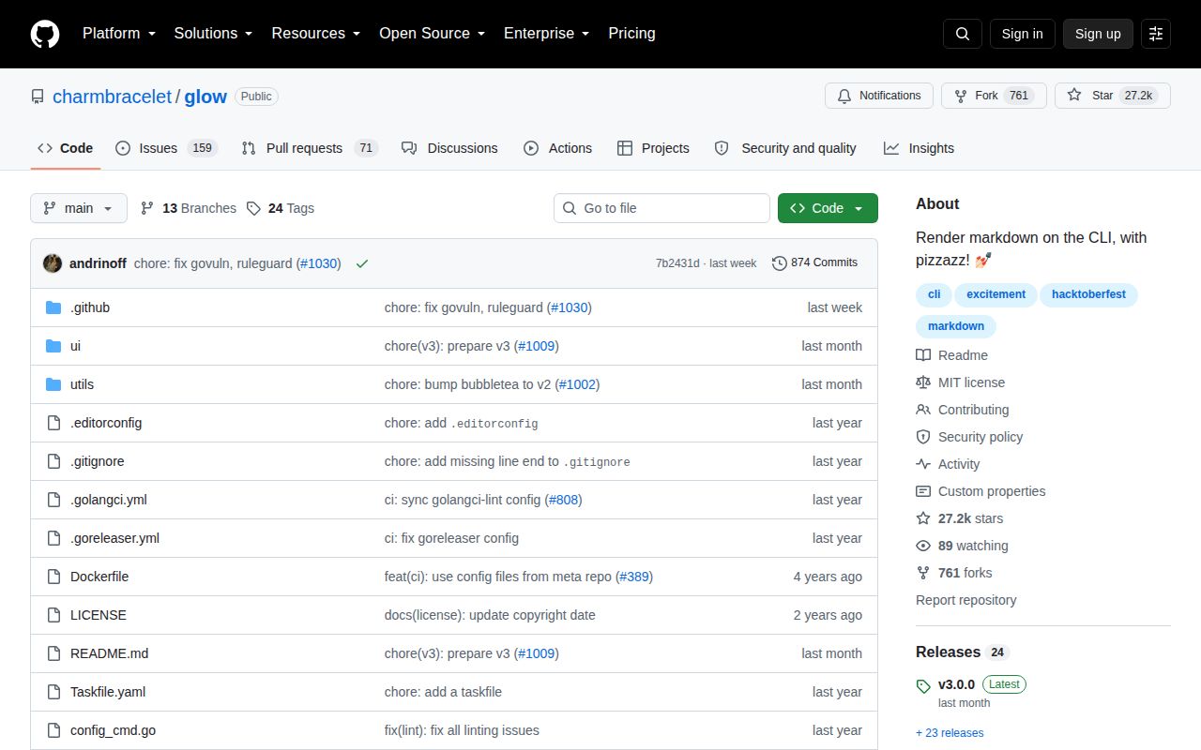Open Custom properties link
The height and width of the screenshot is (750, 1201).
tap(981, 491)
